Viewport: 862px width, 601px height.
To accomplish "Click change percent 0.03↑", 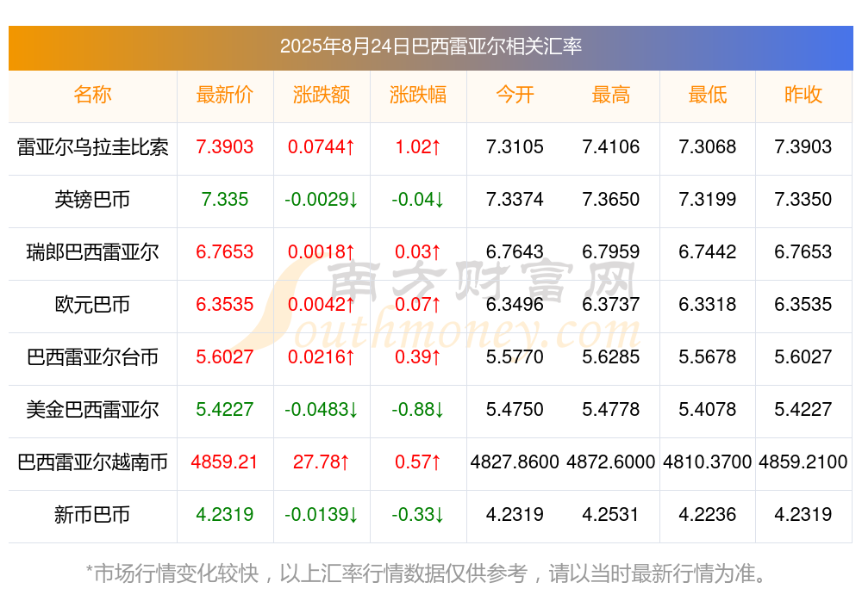I will pyautogui.click(x=418, y=252).
